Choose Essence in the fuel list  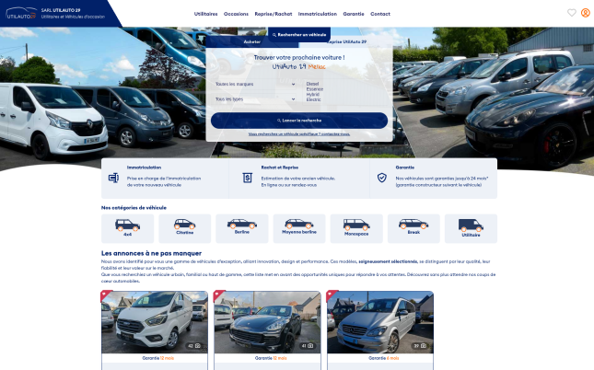[x=314, y=89]
